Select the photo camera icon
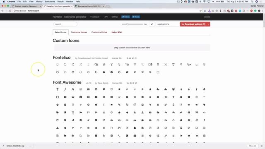The height and width of the screenshot is (149, 265). click(81, 97)
